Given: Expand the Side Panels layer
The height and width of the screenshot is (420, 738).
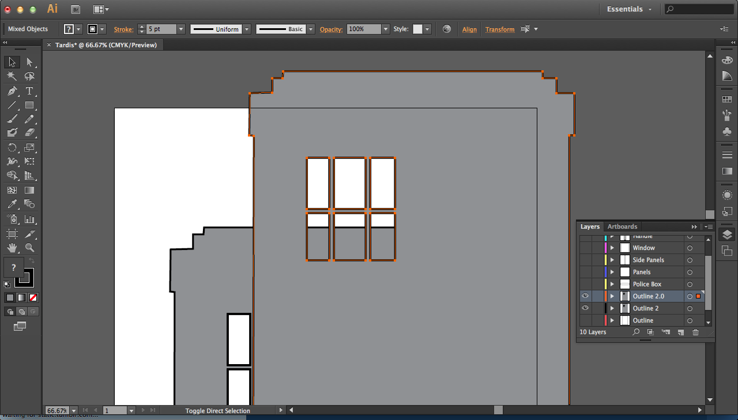Looking at the screenshot, I should pos(612,260).
